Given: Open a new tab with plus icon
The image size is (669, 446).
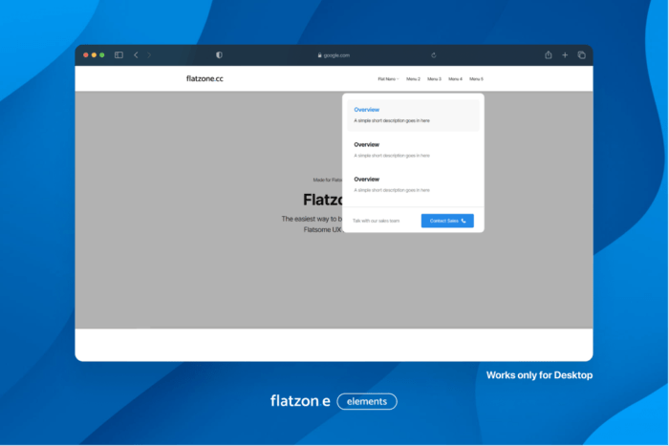Looking at the screenshot, I should click(565, 55).
